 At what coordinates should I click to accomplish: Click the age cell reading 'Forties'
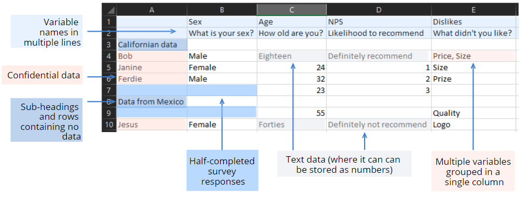tap(291, 125)
